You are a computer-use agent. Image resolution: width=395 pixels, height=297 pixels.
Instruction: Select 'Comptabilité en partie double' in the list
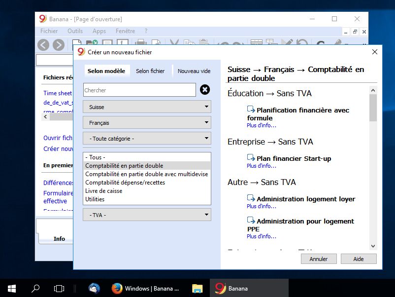tap(147, 166)
